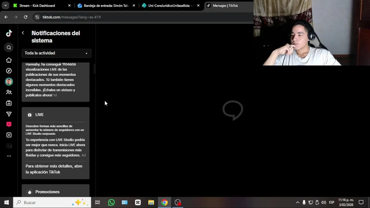Open CapCut from taskbar
370x208 pixels.
pyautogui.click(x=138, y=203)
